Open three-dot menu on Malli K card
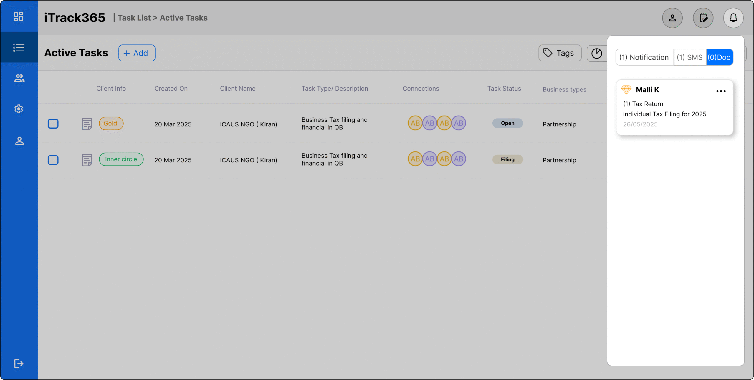This screenshot has height=380, width=754. [x=721, y=91]
